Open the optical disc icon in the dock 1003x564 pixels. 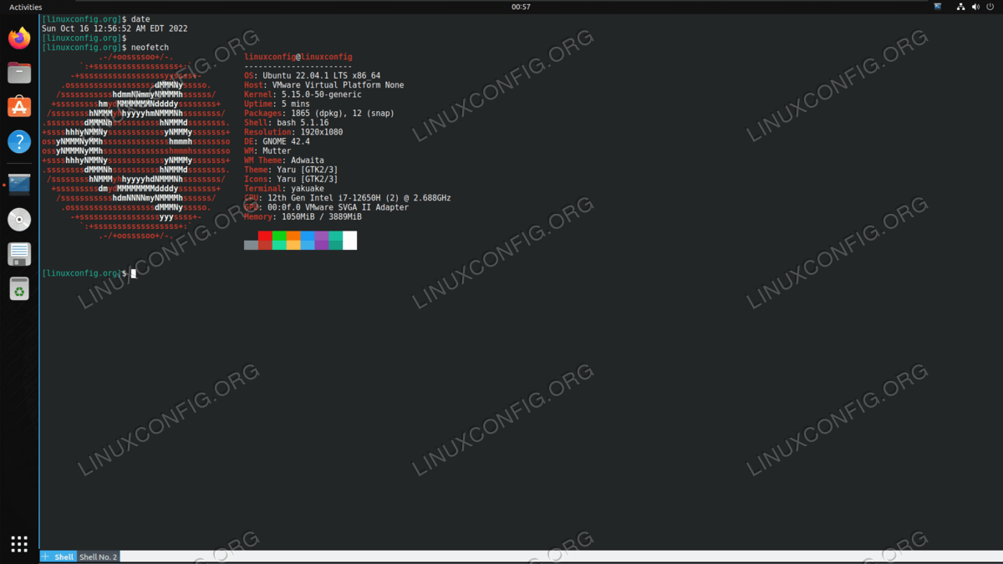pos(19,220)
